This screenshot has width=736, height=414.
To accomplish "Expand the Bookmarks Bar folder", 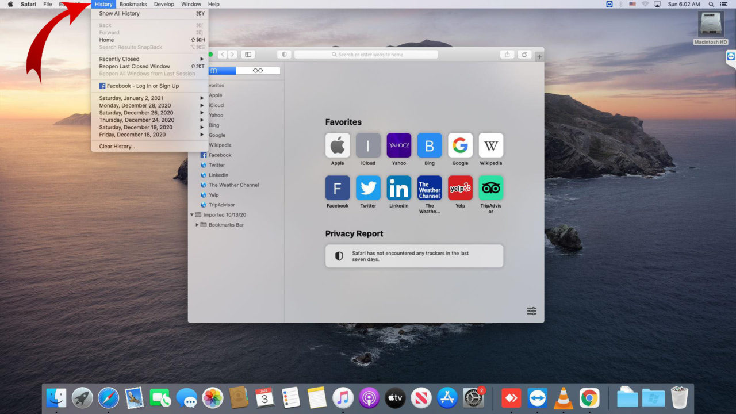I will (197, 225).
